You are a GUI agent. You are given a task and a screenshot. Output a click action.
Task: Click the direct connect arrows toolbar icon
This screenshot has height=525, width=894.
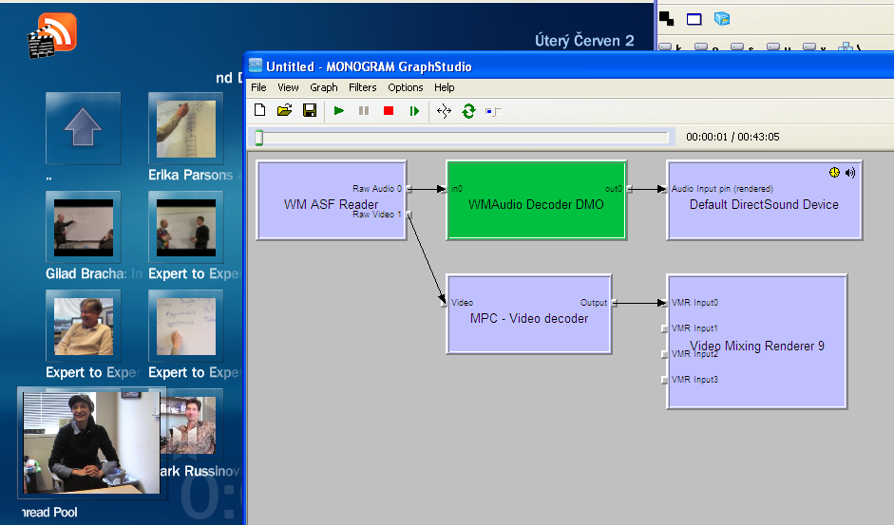click(x=444, y=110)
